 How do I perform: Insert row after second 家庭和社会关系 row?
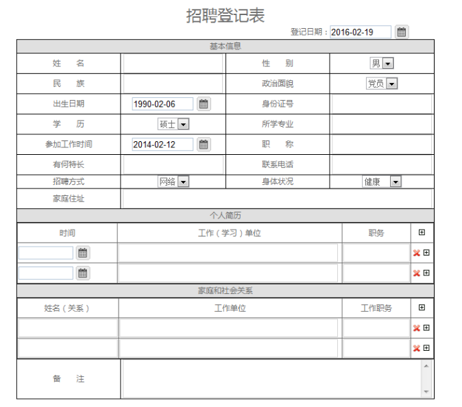pos(426,348)
